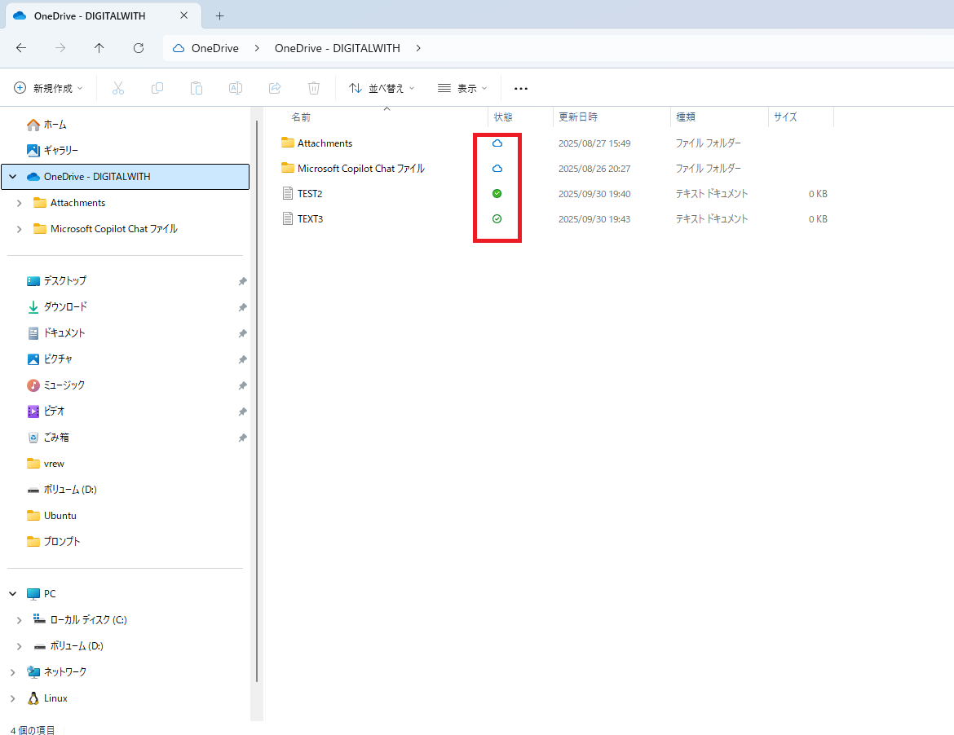Click the paste clipboard icon
Screen dimensions: 954x735
(197, 88)
